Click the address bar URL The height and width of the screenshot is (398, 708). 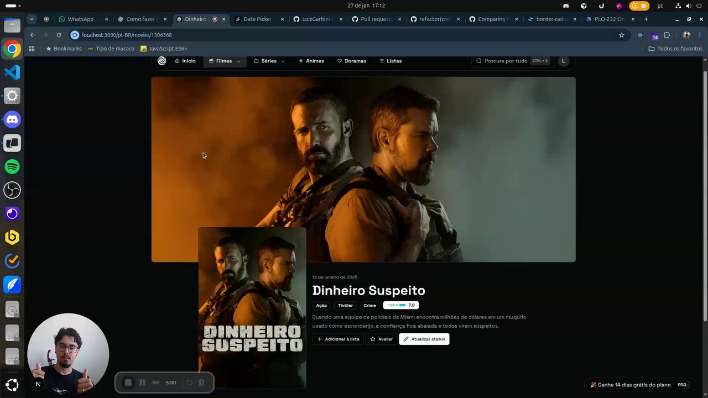click(x=127, y=35)
